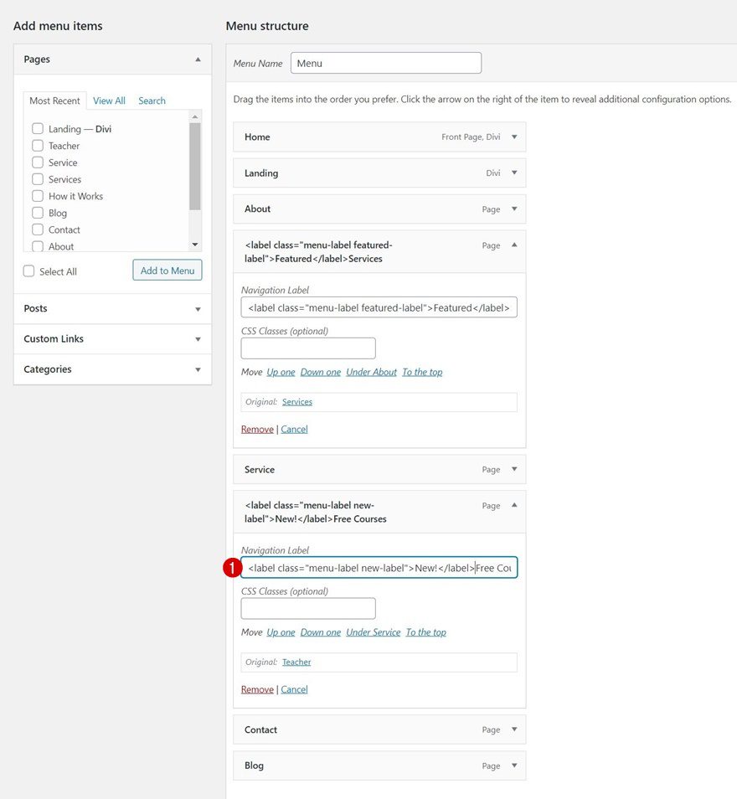Open About menu item options arrow
This screenshot has height=799, width=737.
514,209
